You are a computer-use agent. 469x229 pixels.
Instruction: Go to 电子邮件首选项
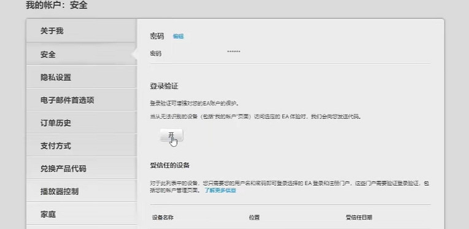coord(82,100)
